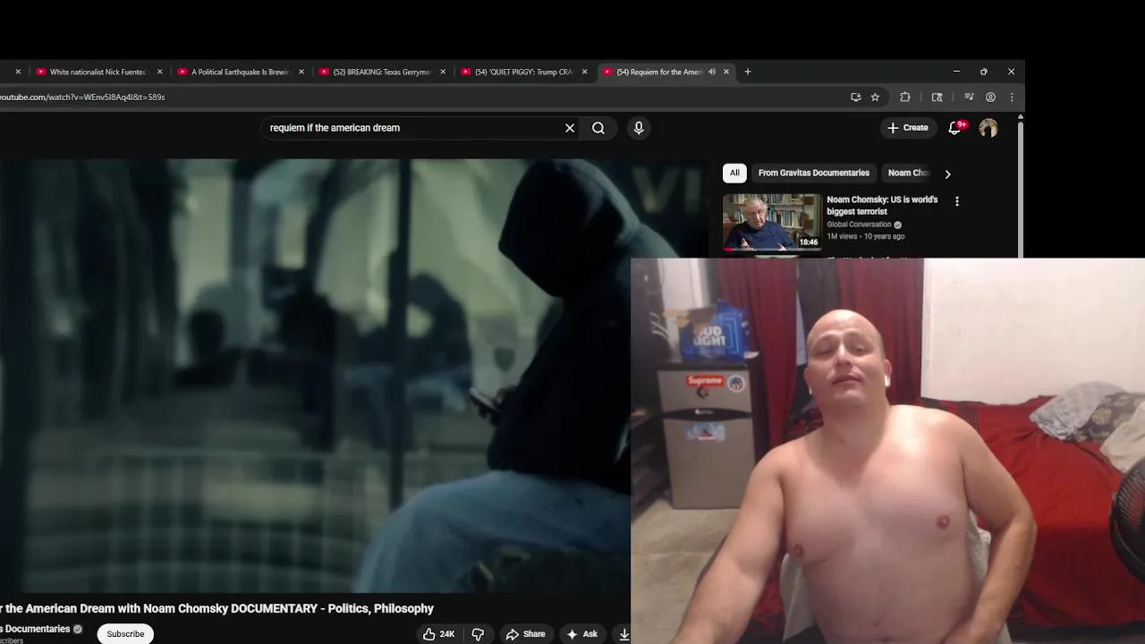Open the Global Conversation channel link
The width and height of the screenshot is (1145, 644).
(x=859, y=225)
